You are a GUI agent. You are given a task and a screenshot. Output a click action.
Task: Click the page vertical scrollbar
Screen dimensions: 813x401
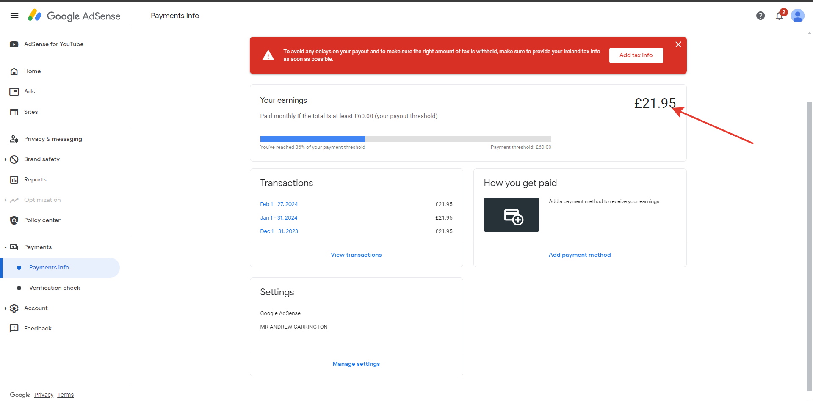pos(810,247)
